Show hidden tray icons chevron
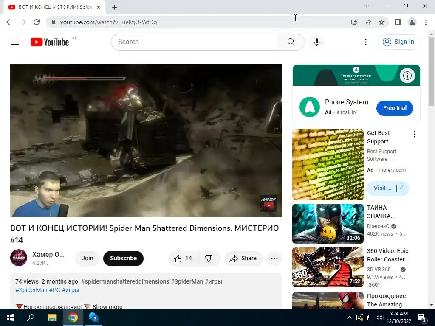This screenshot has width=435, height=326. (x=350, y=318)
